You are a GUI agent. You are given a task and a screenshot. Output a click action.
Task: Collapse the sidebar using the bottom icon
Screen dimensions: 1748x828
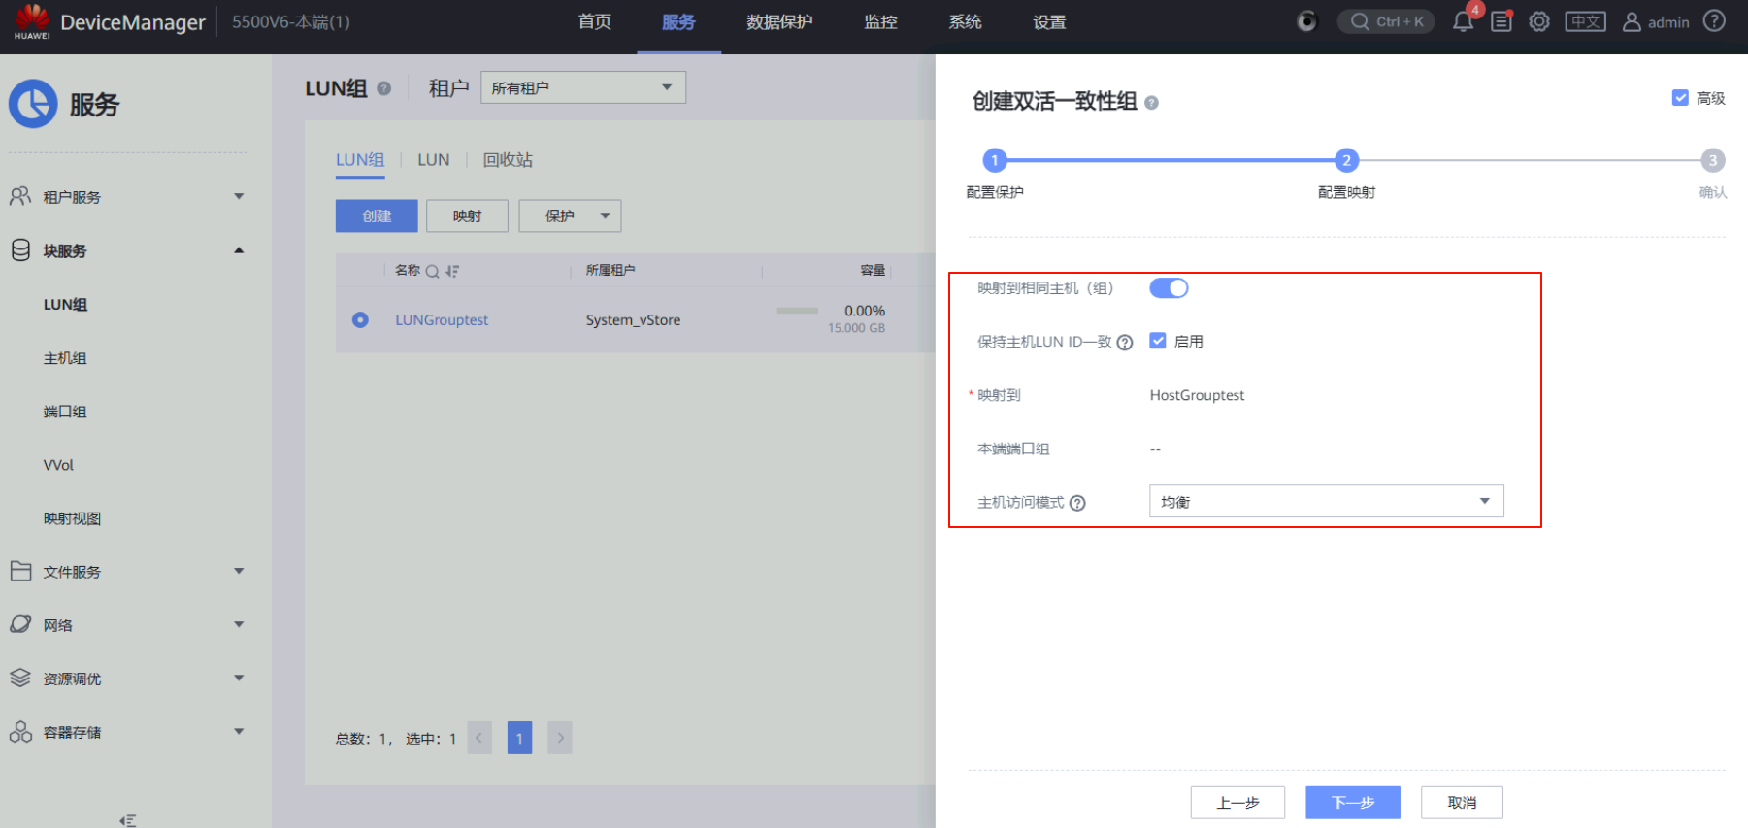tap(127, 820)
